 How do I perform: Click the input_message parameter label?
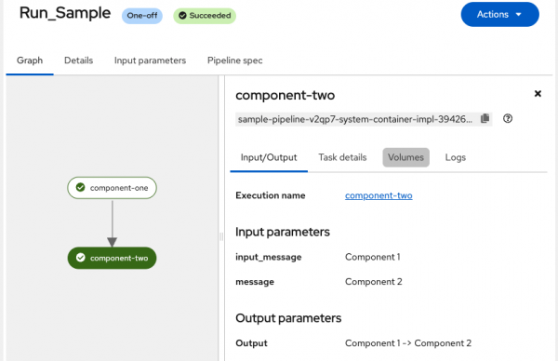click(x=269, y=257)
